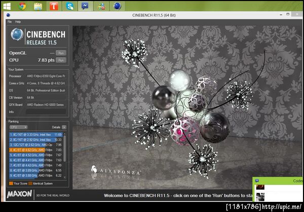Click the Identical System legend swatch
304x212 pixels.
point(30,183)
